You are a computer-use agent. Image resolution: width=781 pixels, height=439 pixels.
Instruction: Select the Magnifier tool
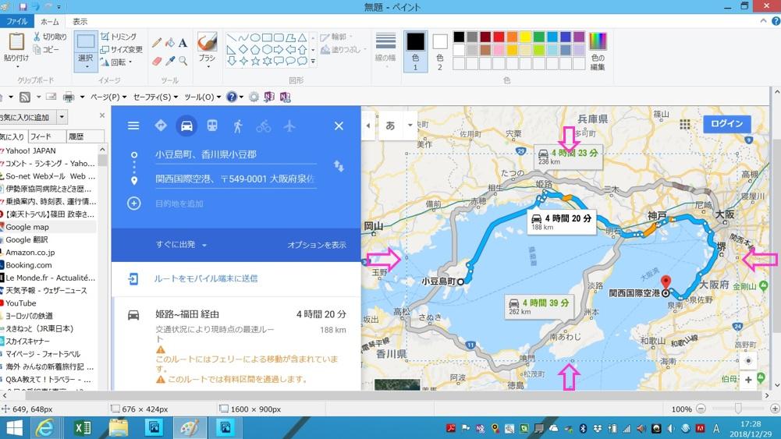coord(183,61)
